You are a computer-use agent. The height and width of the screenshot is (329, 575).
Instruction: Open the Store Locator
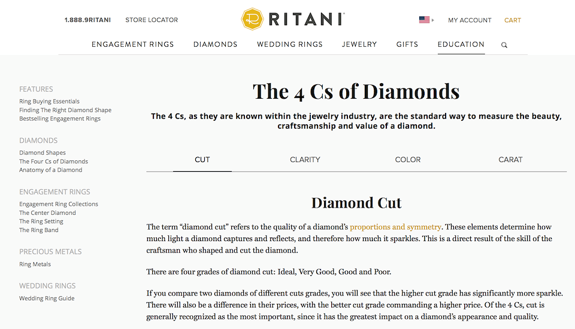click(152, 20)
